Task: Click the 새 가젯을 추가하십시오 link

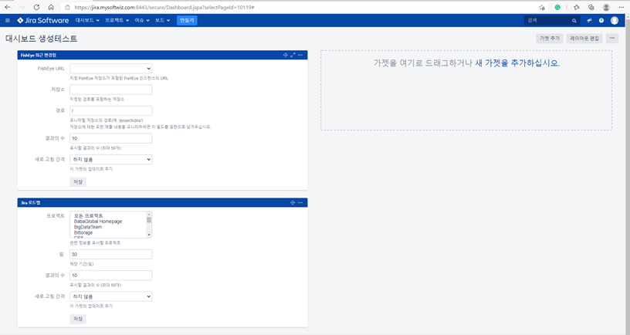Action: coord(517,63)
